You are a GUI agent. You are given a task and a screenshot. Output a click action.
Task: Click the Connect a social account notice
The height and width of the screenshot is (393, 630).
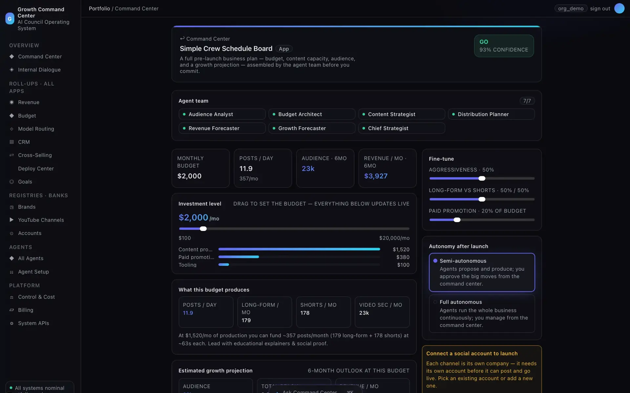pos(482,369)
